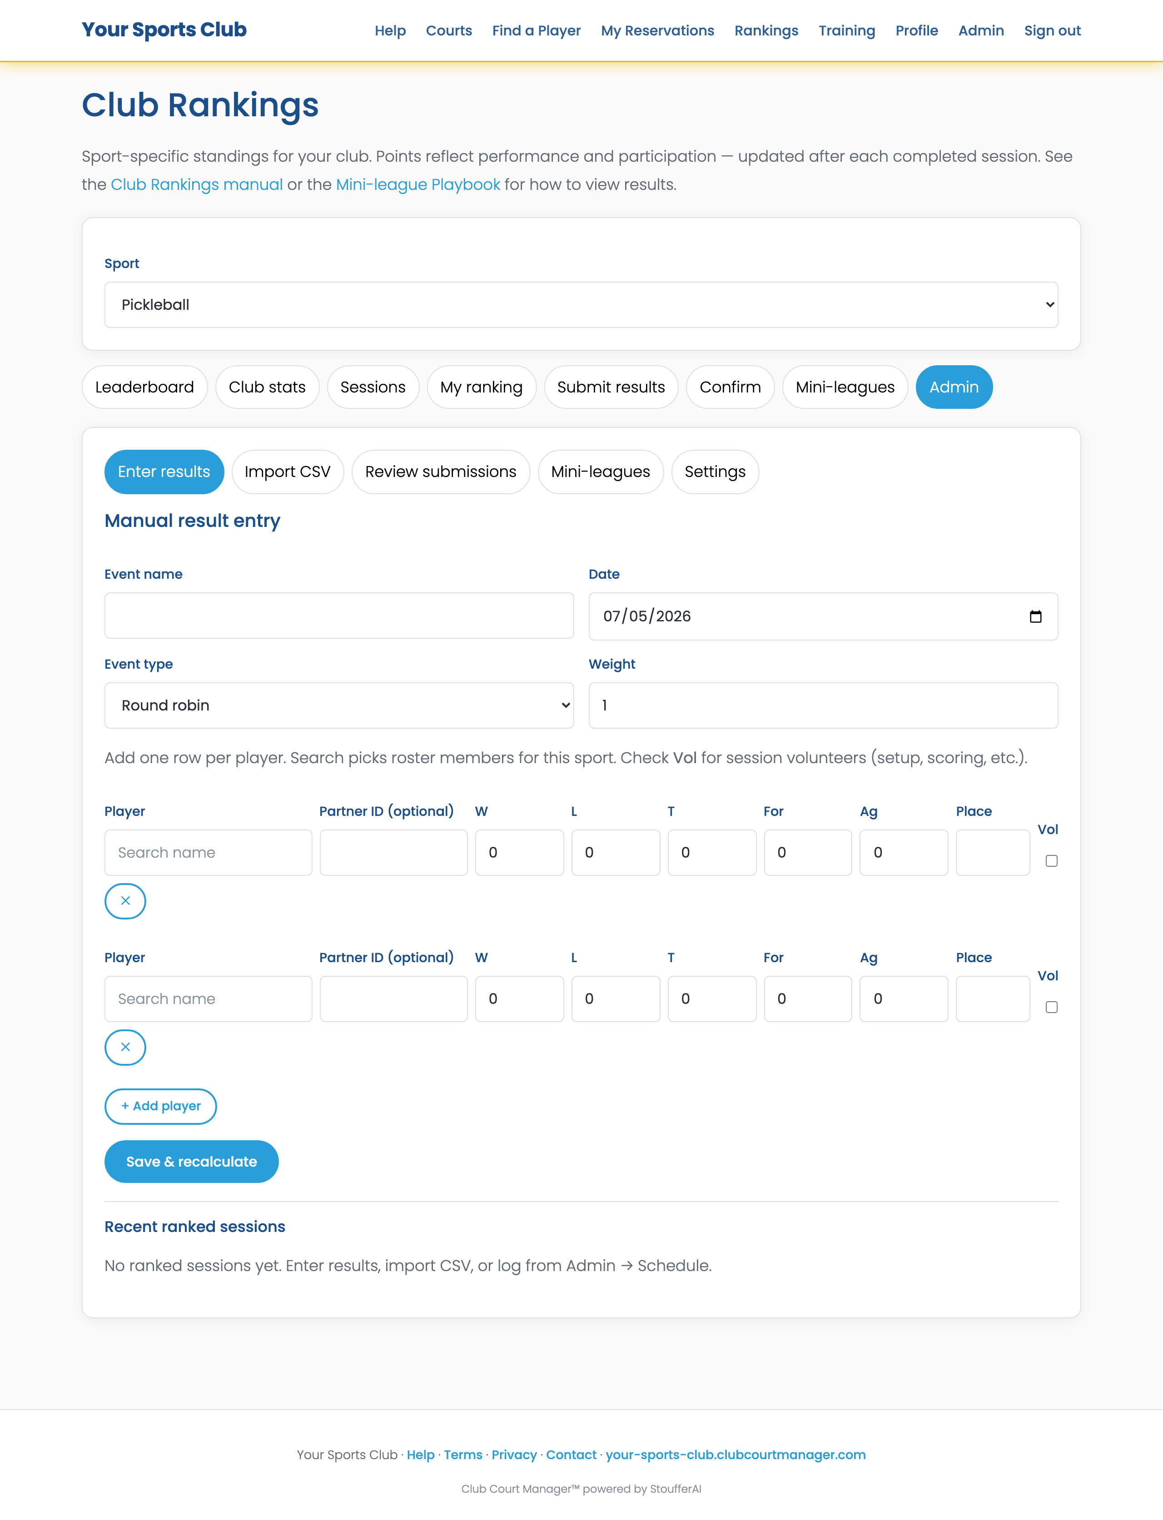
Task: Click the first Search name field
Action: [x=208, y=852]
